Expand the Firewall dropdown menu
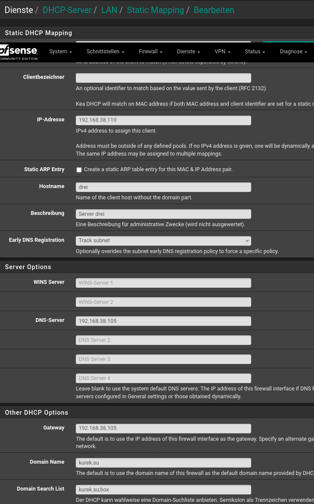The image size is (314, 504). tap(150, 52)
